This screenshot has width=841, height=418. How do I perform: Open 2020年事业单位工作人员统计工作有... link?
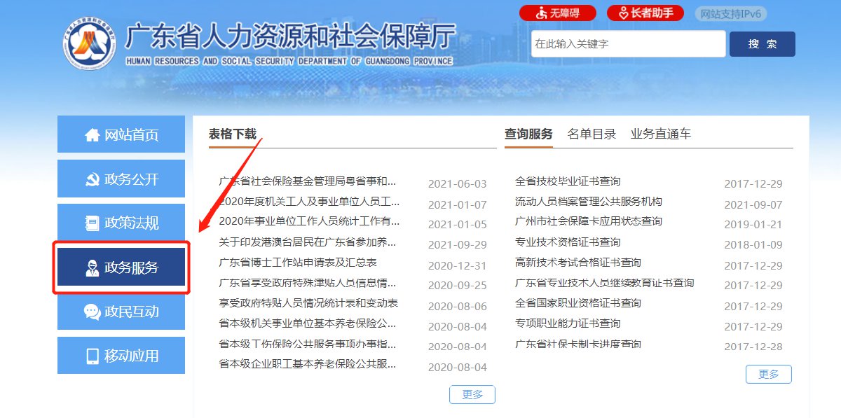tap(309, 221)
